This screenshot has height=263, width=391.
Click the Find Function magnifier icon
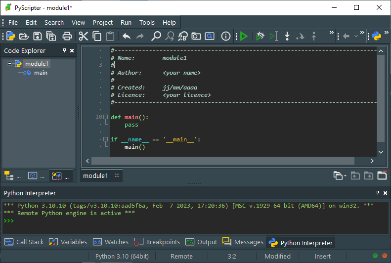pyautogui.click(x=210, y=36)
